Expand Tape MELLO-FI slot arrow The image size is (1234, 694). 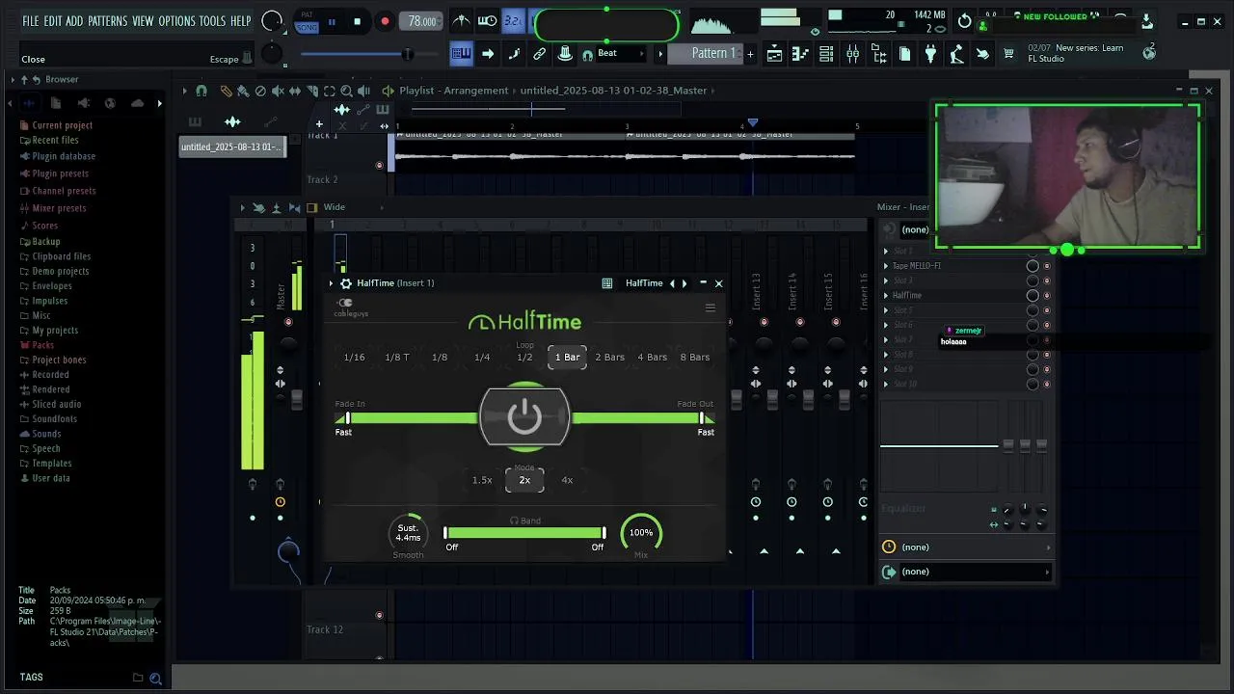[886, 266]
